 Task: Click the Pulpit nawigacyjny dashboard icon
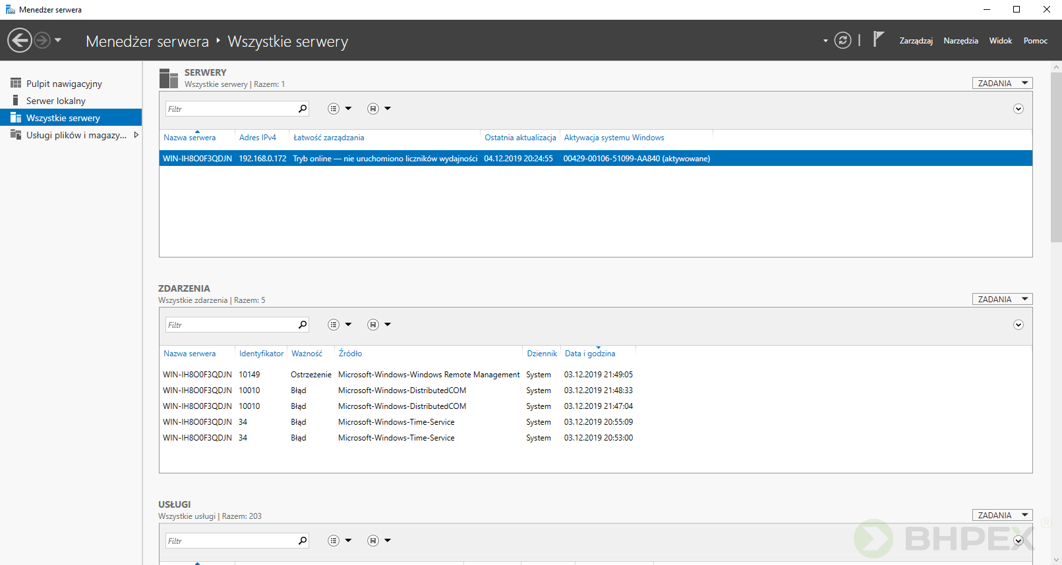(16, 83)
